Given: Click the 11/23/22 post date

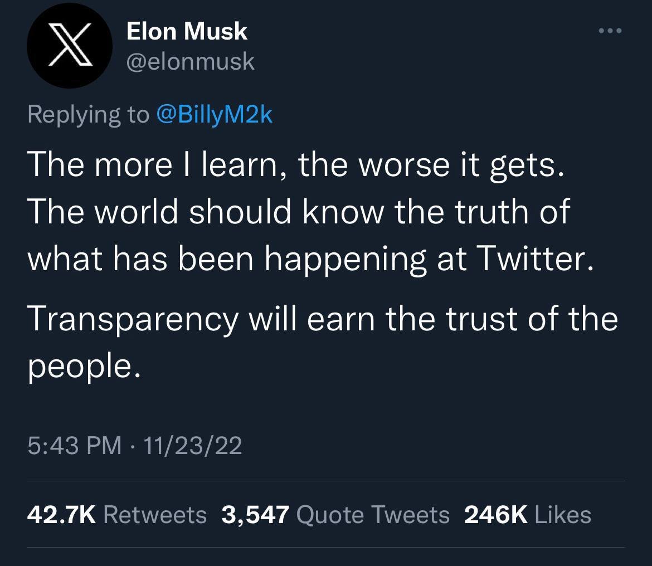Looking at the screenshot, I should click(192, 446).
